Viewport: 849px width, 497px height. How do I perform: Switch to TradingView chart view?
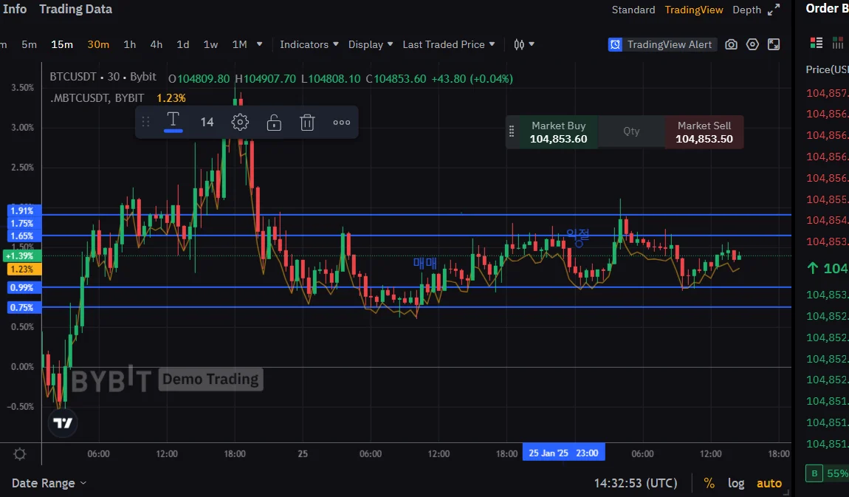(694, 10)
